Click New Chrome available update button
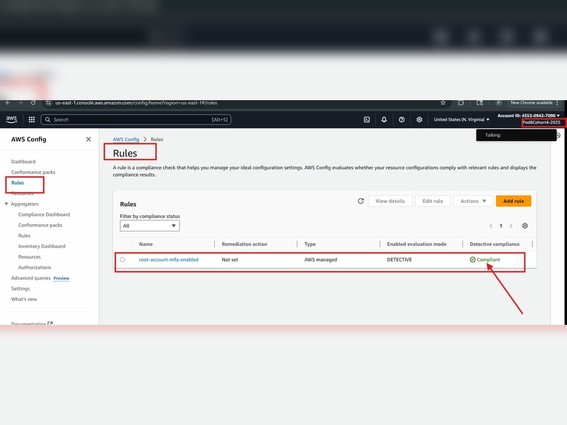 (532, 102)
